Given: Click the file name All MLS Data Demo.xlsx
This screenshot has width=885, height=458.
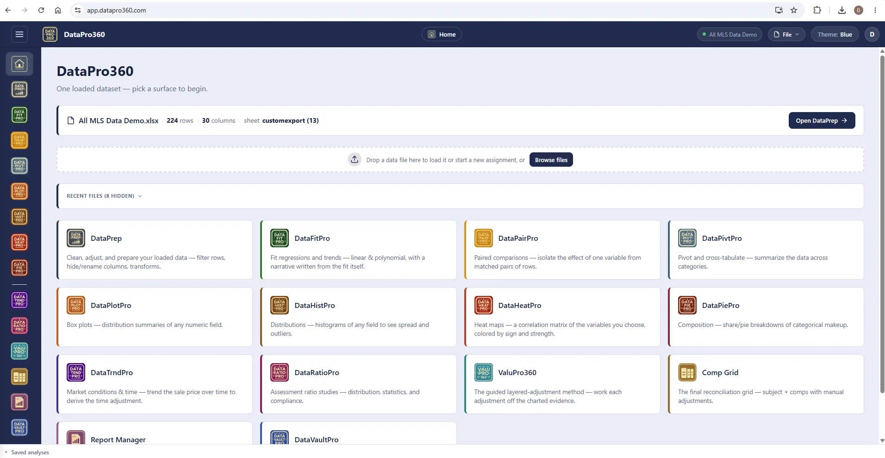Looking at the screenshot, I should (118, 120).
